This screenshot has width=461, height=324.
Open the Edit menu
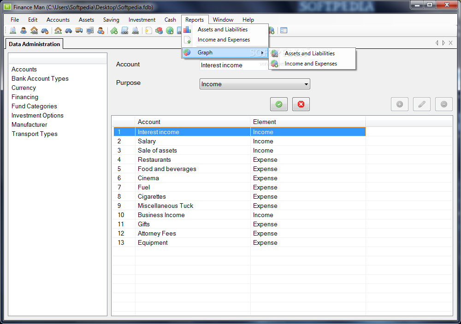coord(33,20)
